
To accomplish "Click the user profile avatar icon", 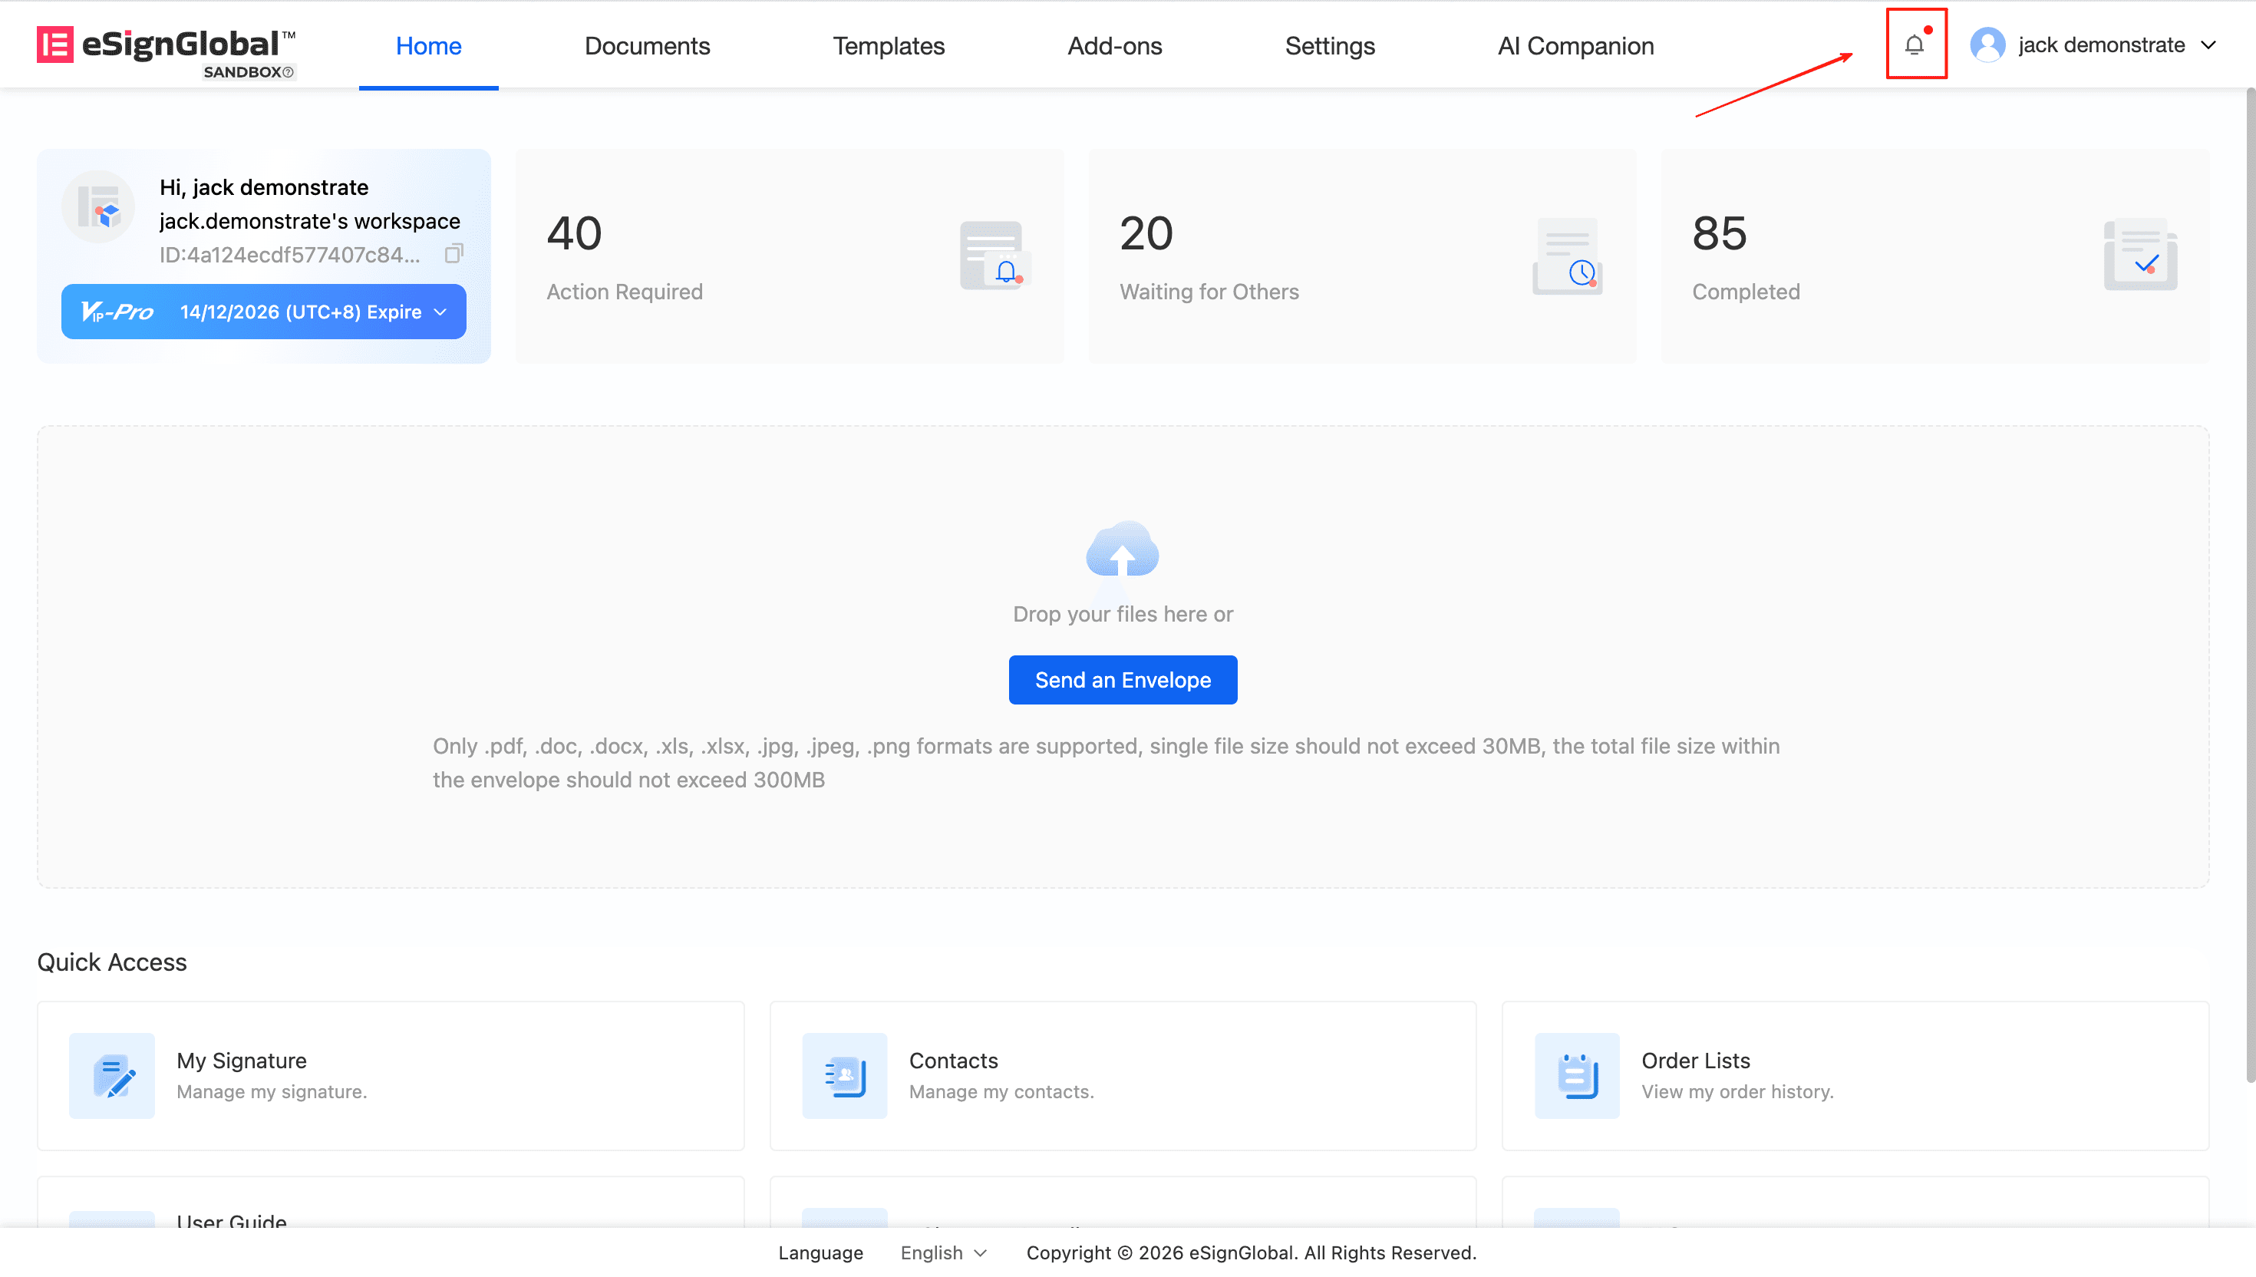I will pos(1987,45).
